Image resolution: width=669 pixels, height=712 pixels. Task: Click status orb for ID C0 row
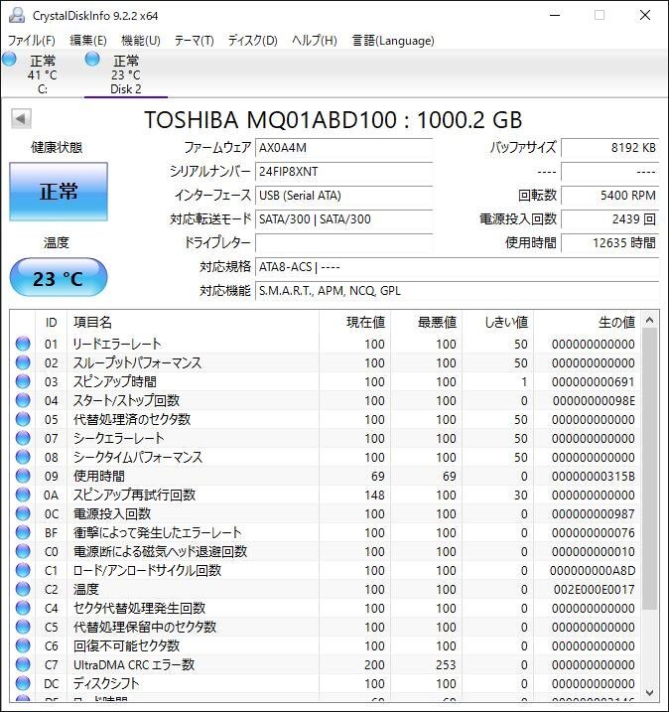pyautogui.click(x=23, y=551)
